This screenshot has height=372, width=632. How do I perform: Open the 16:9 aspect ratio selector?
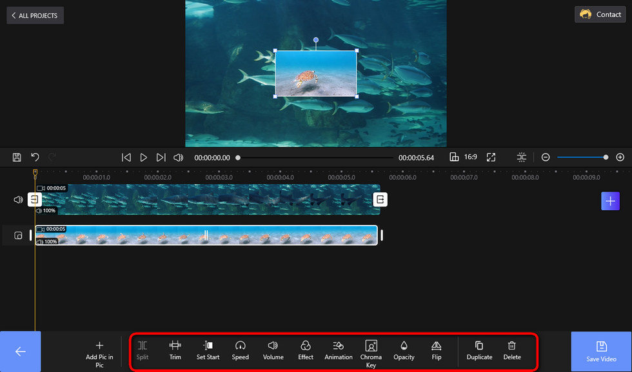[x=464, y=157]
